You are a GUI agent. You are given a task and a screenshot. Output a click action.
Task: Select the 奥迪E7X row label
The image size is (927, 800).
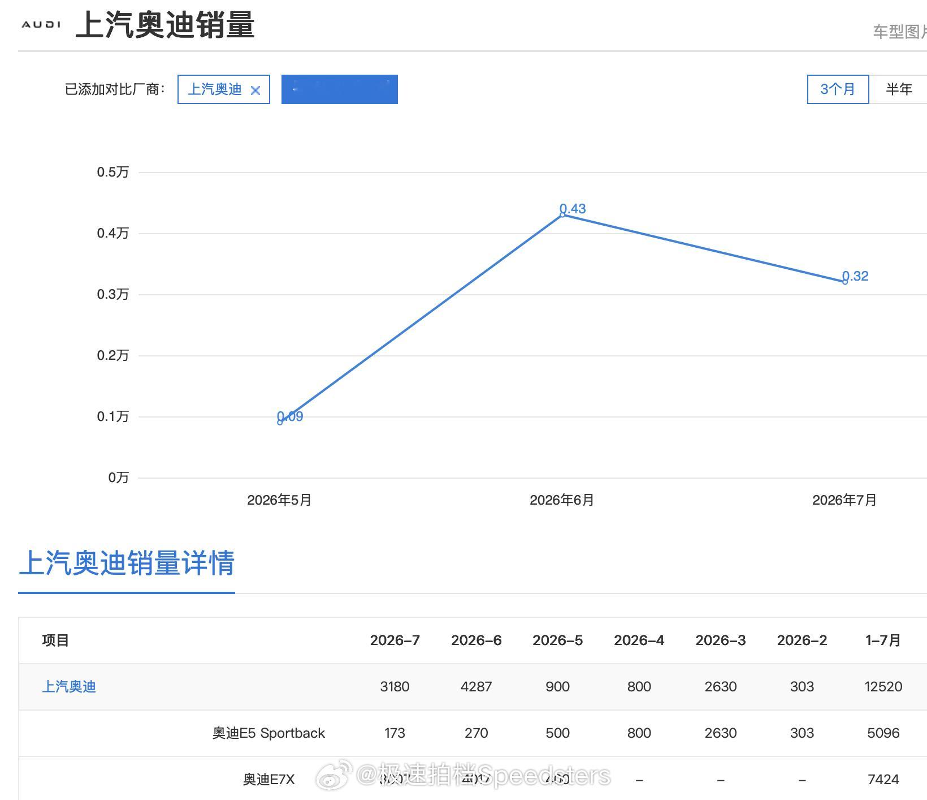[x=269, y=780]
